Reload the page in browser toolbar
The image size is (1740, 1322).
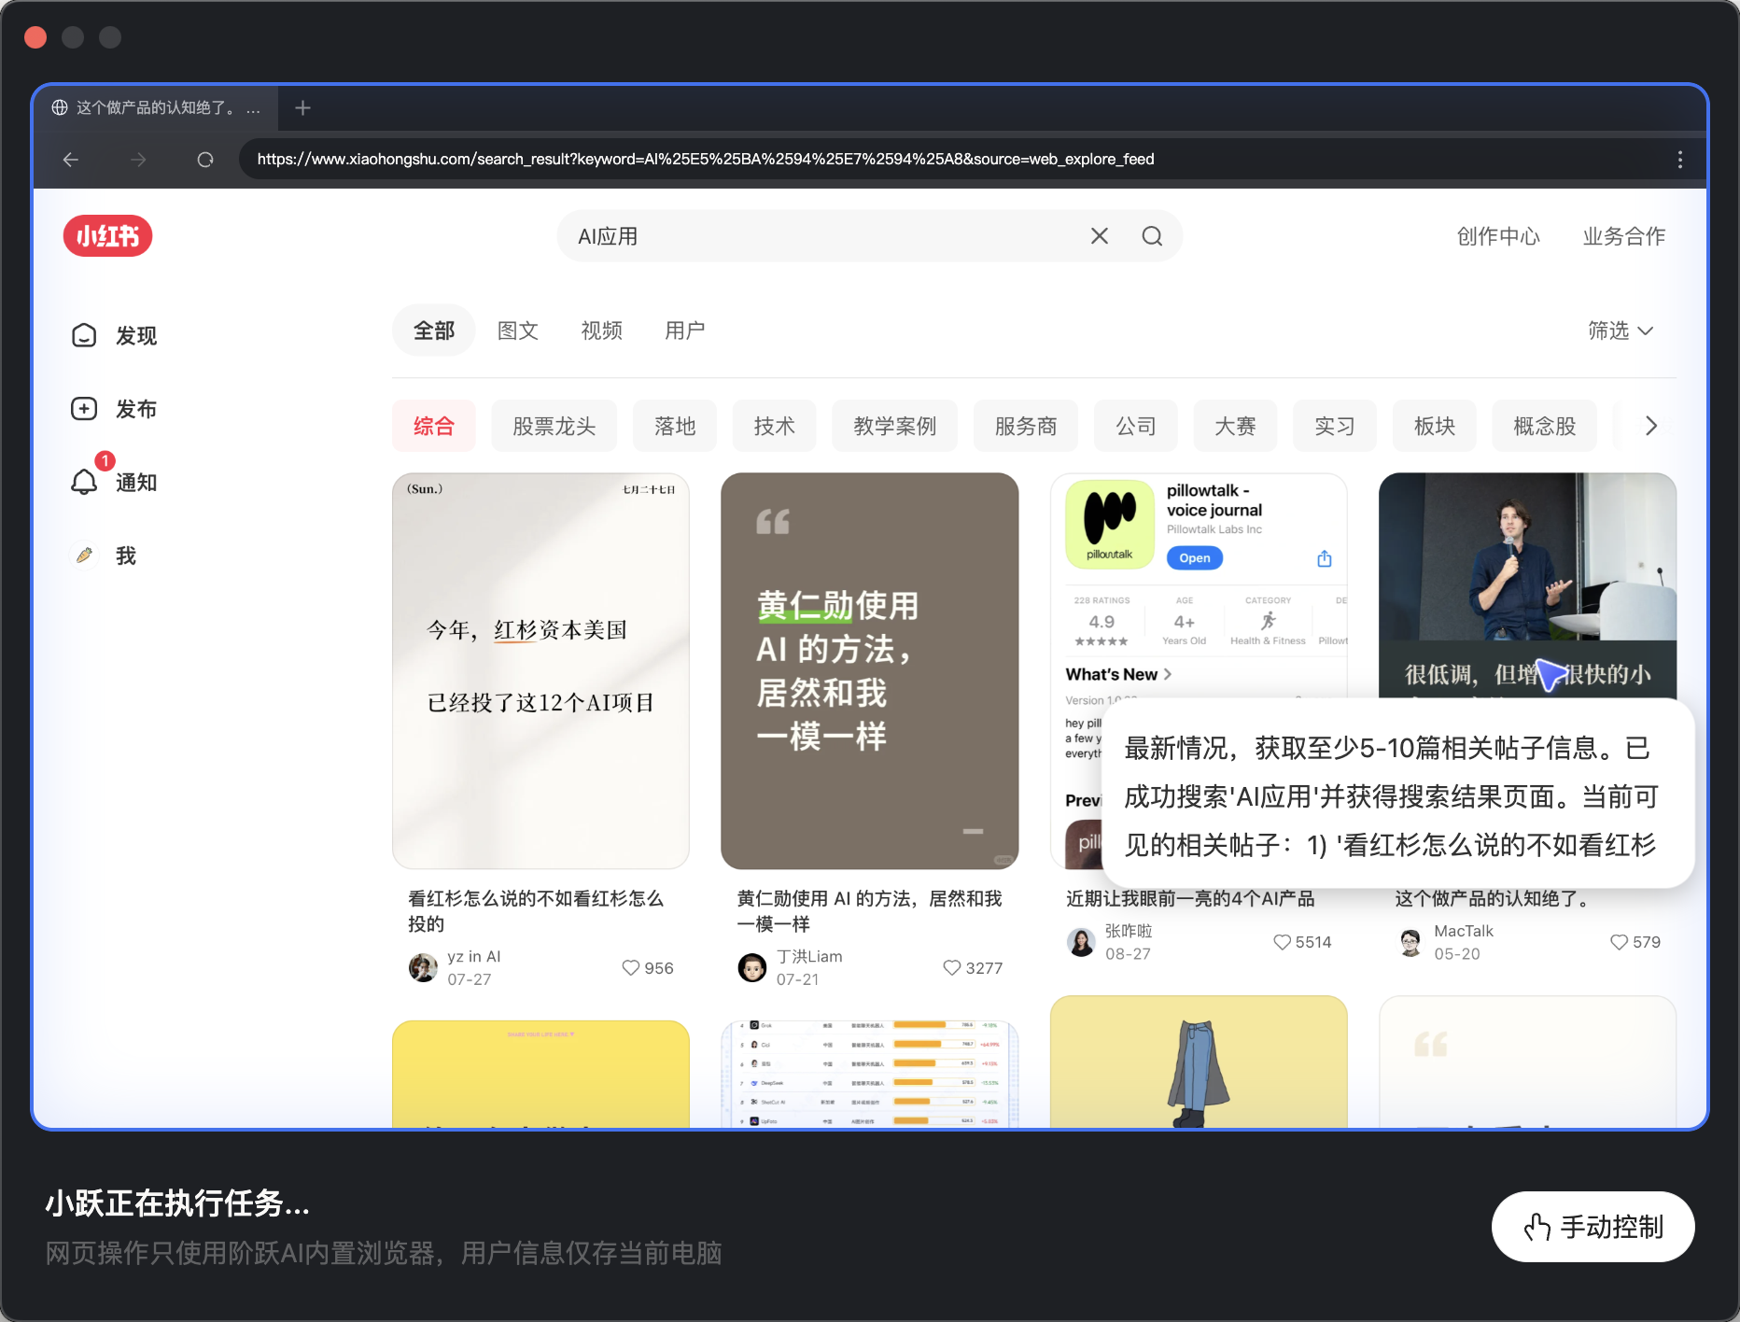click(205, 160)
